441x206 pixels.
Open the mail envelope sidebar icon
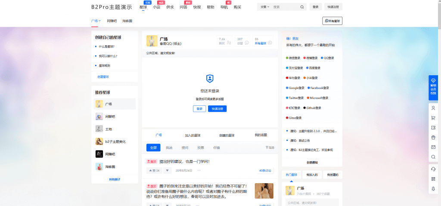tap(433, 147)
